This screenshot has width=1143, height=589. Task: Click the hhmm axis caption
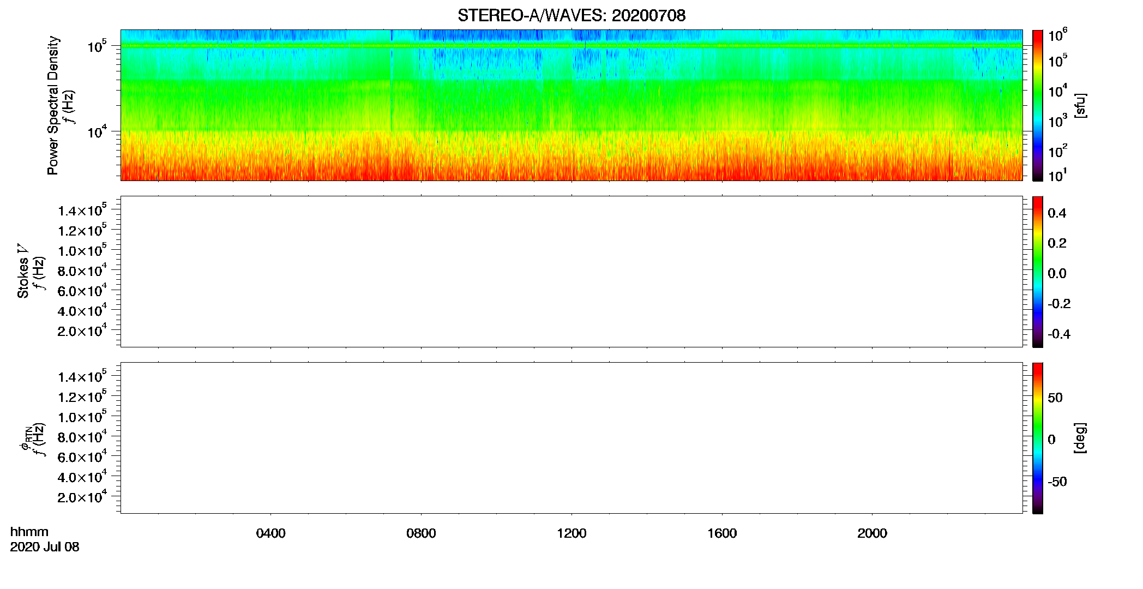[x=29, y=532]
